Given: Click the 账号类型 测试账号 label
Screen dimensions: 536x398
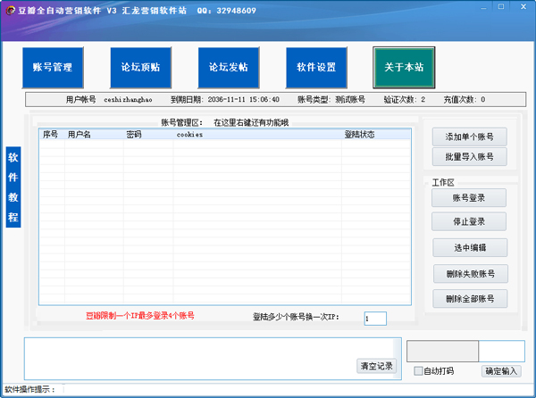Looking at the screenshot, I should point(331,100).
